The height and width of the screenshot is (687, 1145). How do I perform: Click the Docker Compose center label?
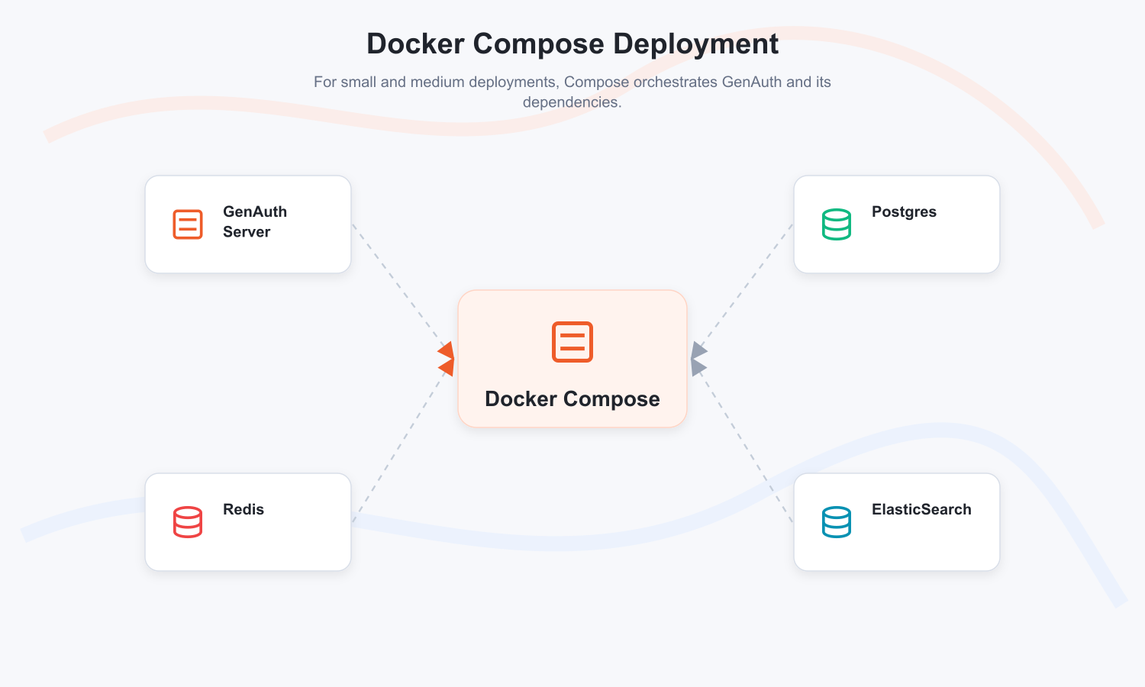[x=572, y=398]
